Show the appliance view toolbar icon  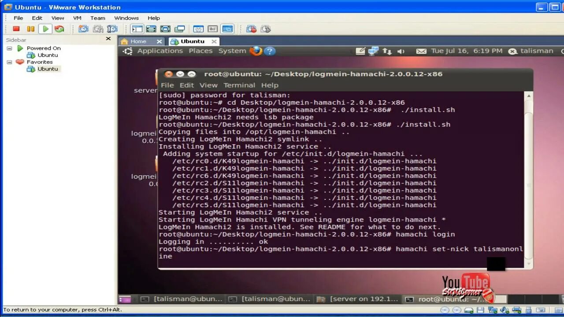coord(213,29)
